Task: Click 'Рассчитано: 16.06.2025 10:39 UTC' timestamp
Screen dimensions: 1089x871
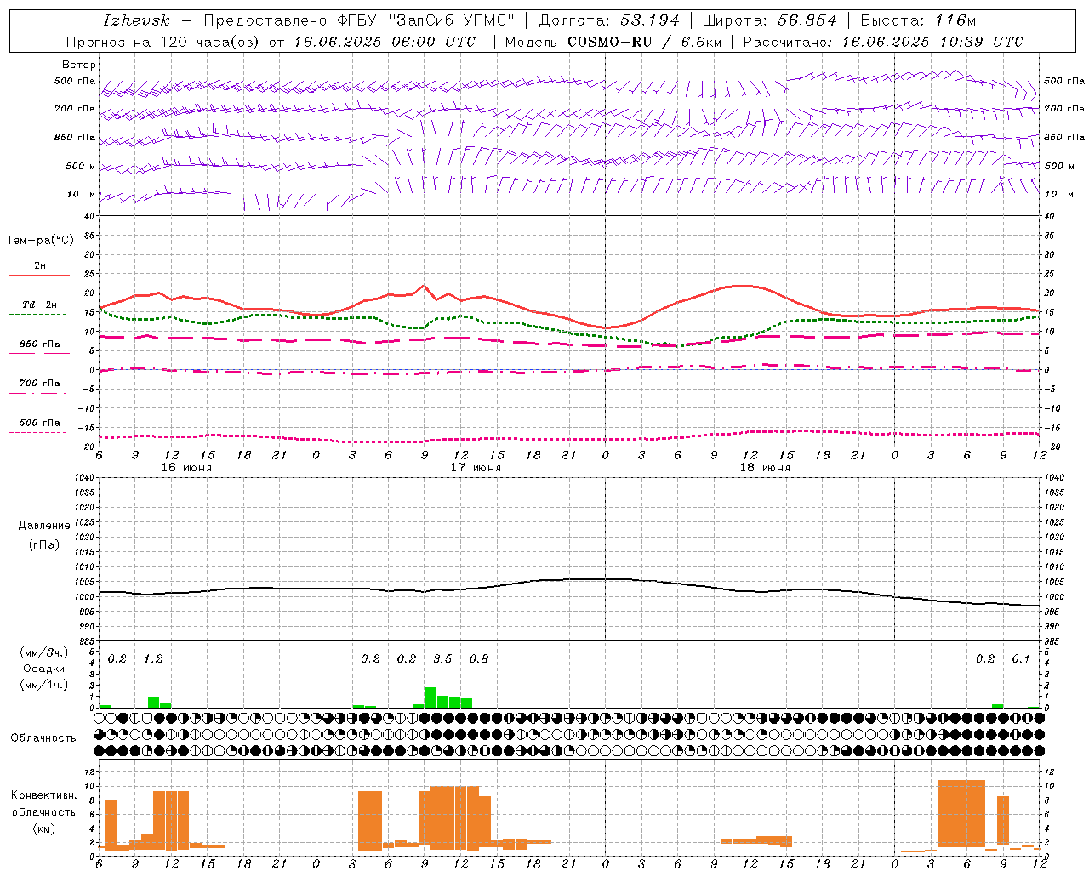Action: (x=883, y=42)
